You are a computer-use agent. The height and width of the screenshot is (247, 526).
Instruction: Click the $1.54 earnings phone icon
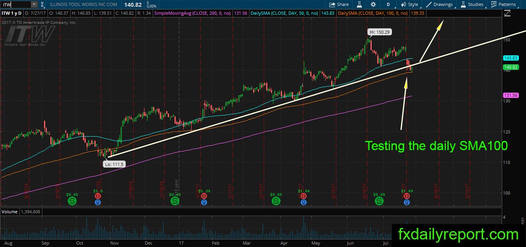pos(303,195)
